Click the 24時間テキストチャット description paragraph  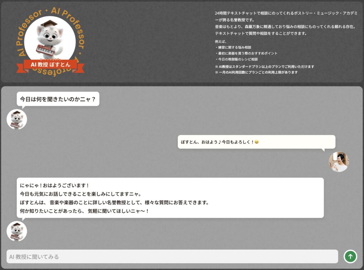[x=286, y=23]
